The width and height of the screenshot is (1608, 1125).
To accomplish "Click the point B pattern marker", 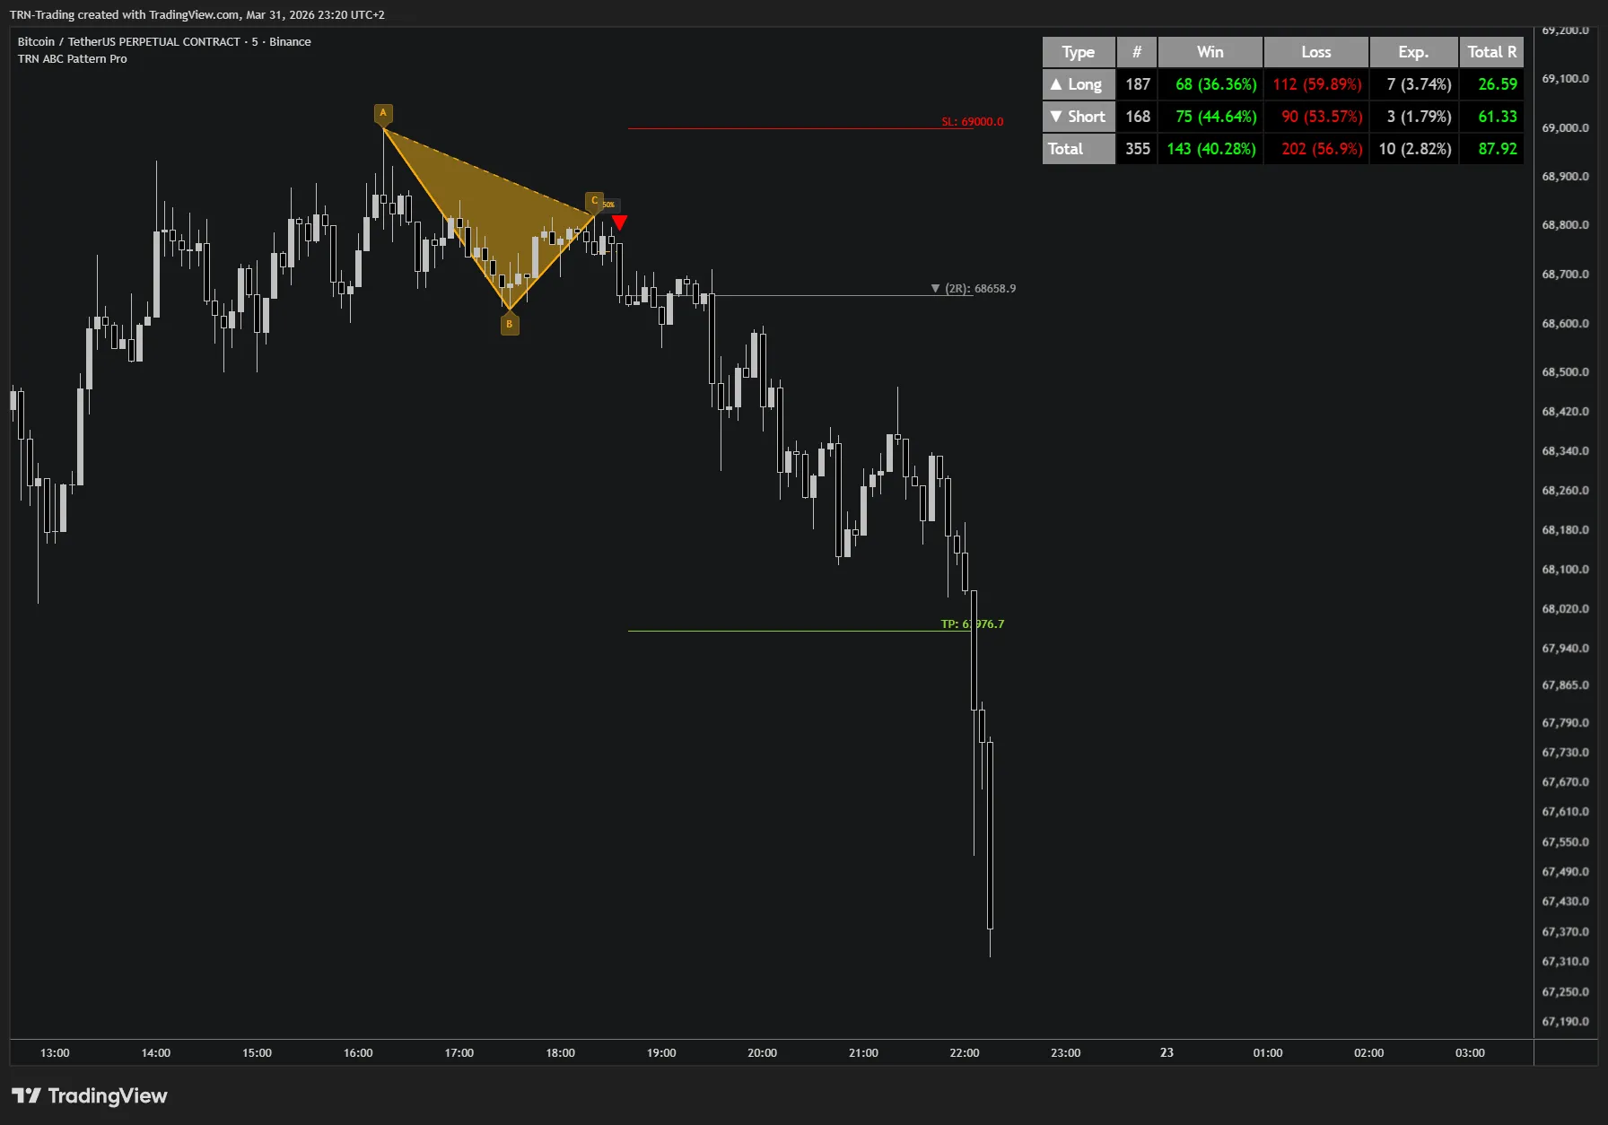I will [510, 324].
